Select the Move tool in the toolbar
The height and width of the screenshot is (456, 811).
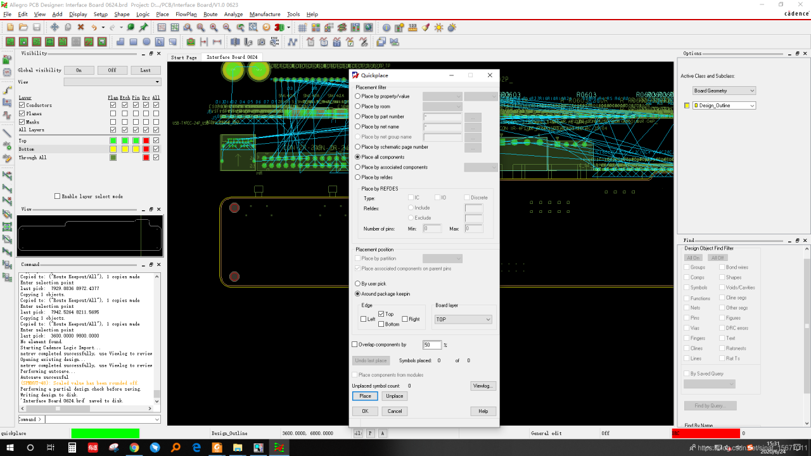pyautogui.click(x=54, y=27)
